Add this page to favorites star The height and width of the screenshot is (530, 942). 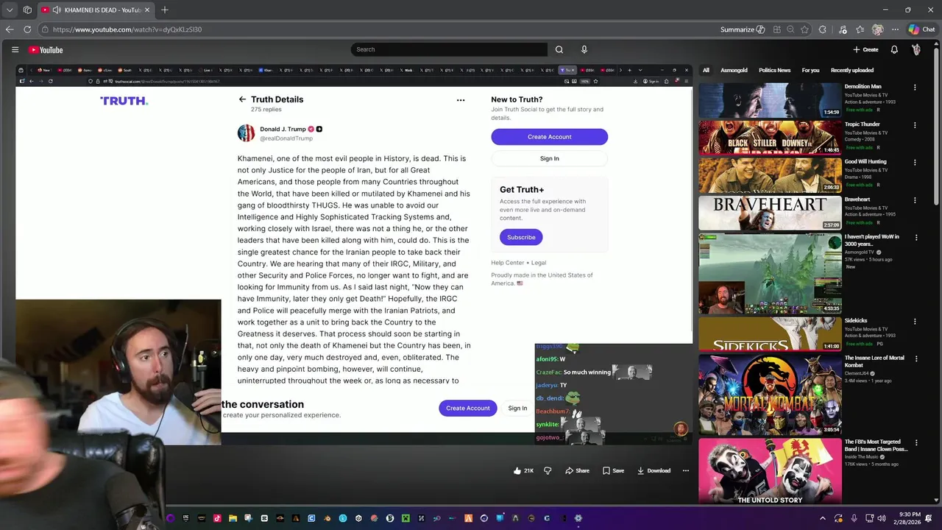[x=804, y=29]
